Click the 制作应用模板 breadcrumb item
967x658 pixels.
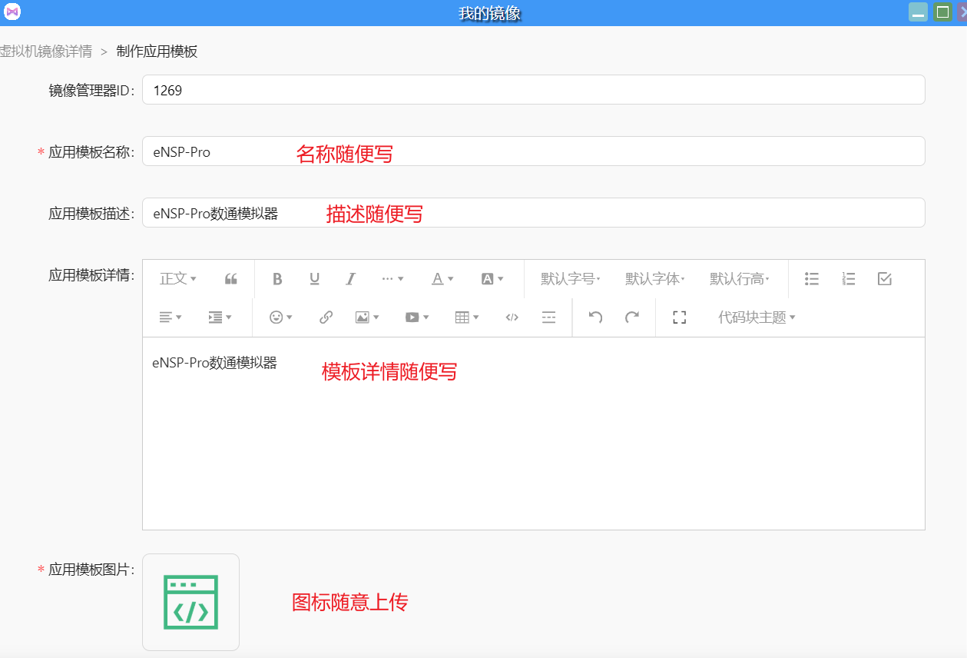click(157, 52)
